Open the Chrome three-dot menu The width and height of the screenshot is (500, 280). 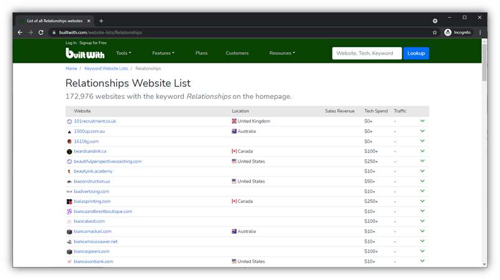pos(480,32)
